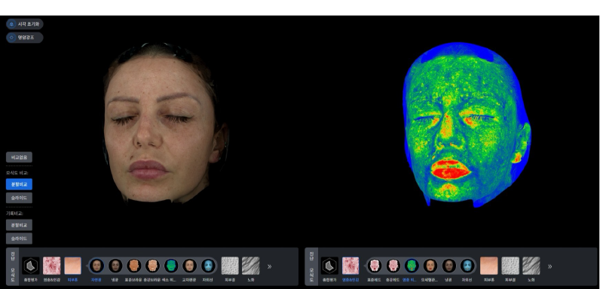The height and width of the screenshot is (289, 600).
Task: Click the natural-light 3D face model
Action: (x=165, y=123)
